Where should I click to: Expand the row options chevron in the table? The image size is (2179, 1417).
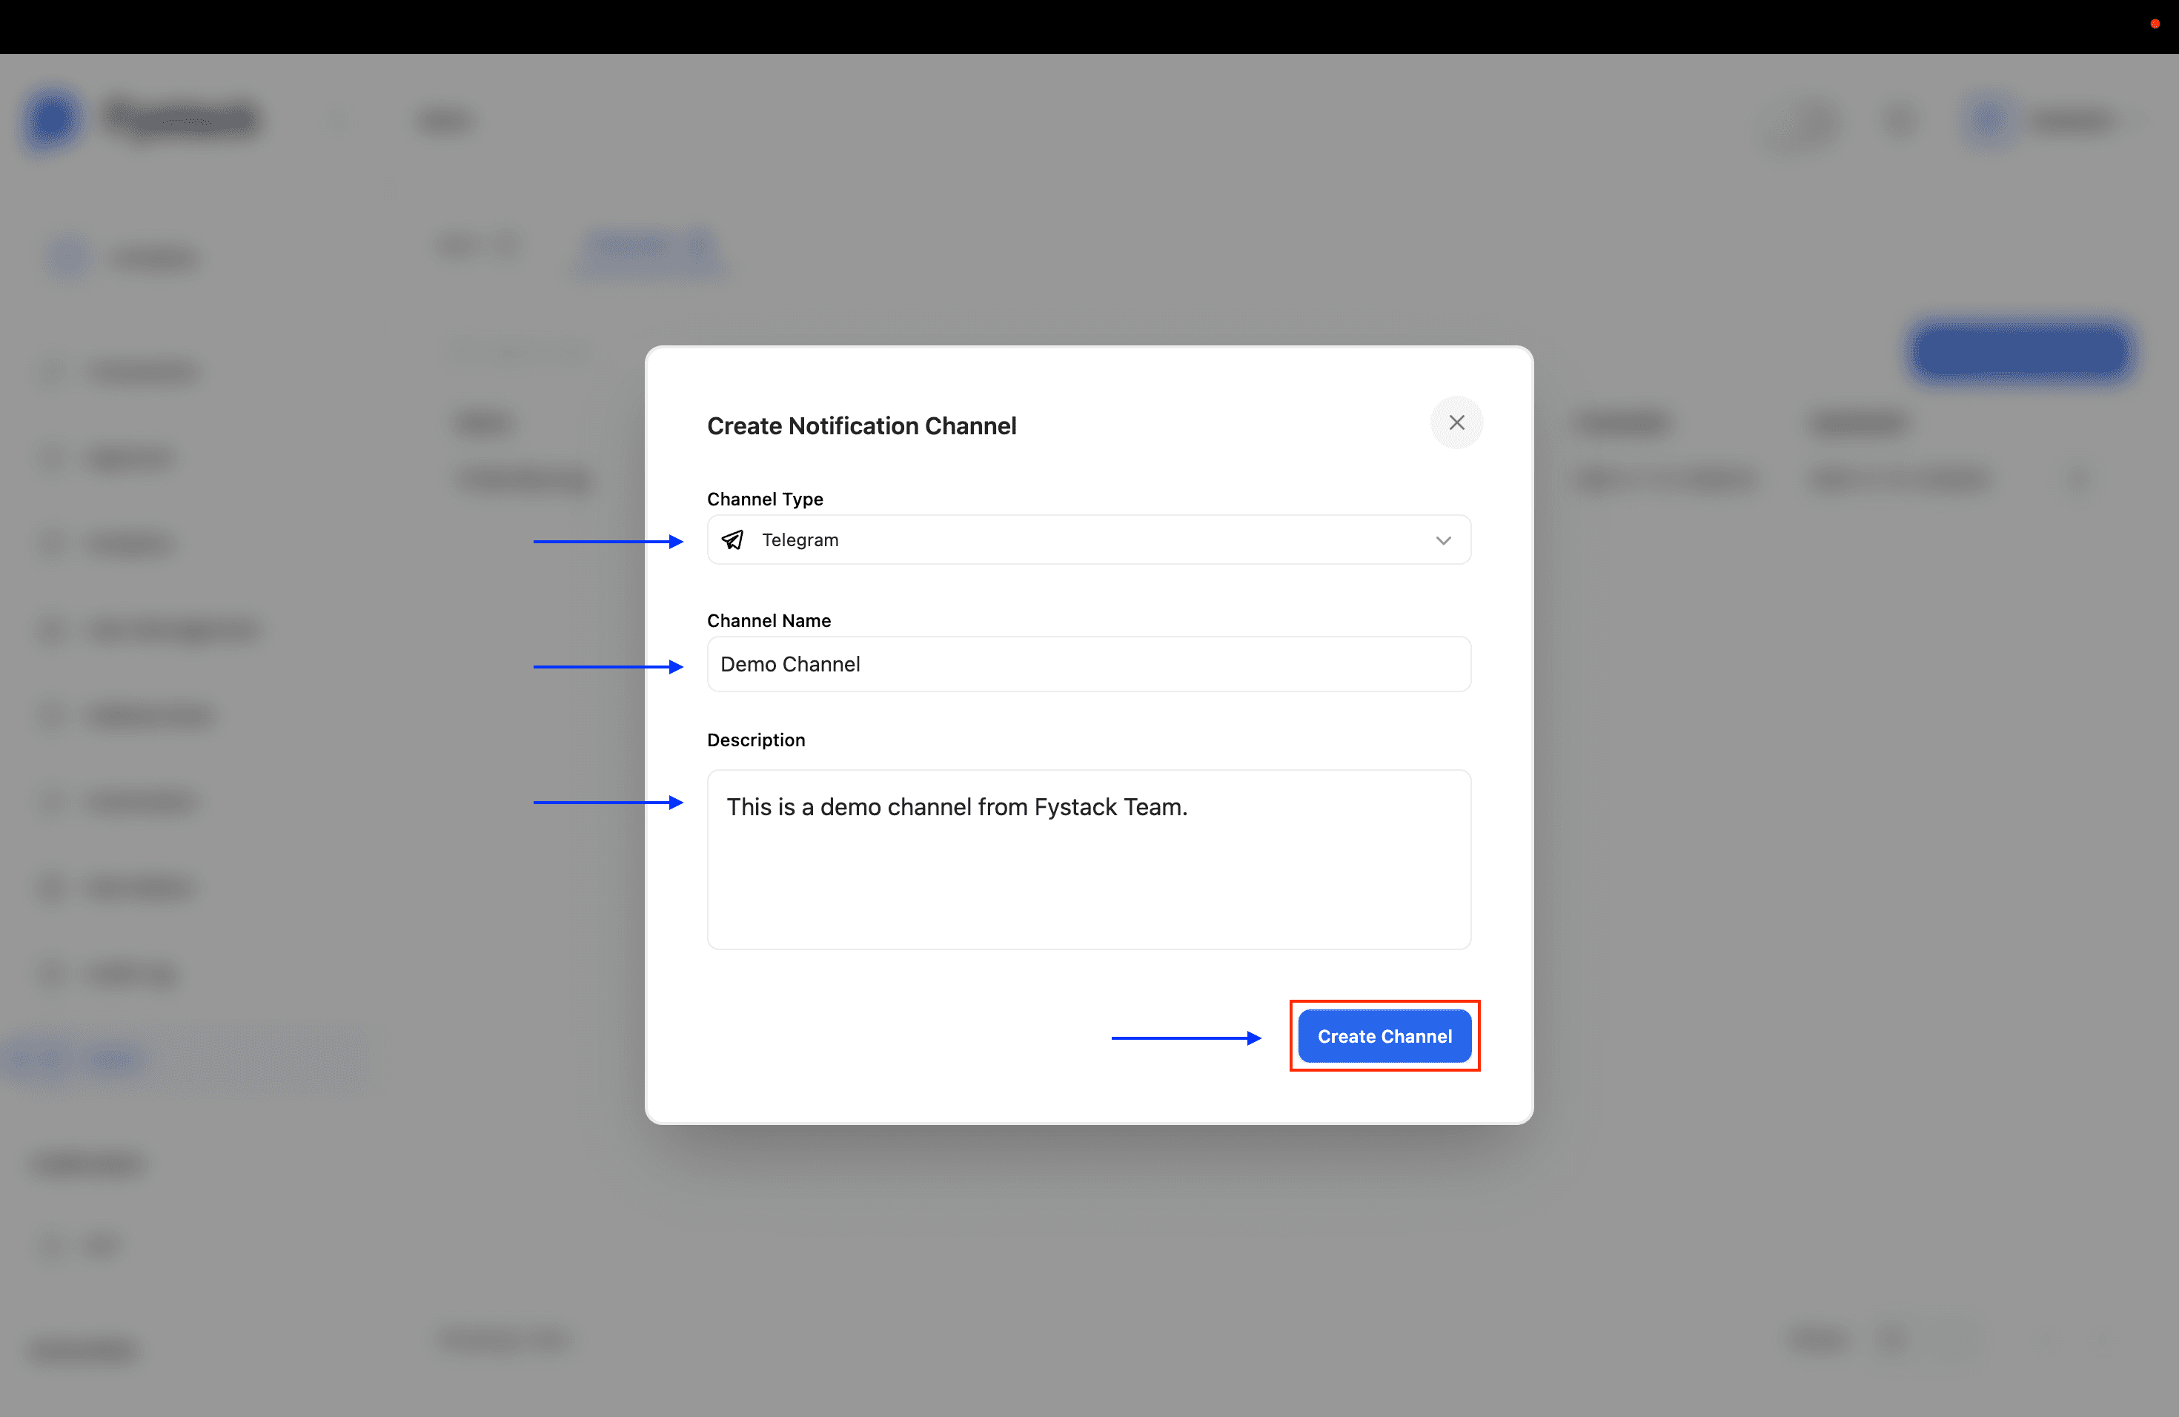point(2078,478)
